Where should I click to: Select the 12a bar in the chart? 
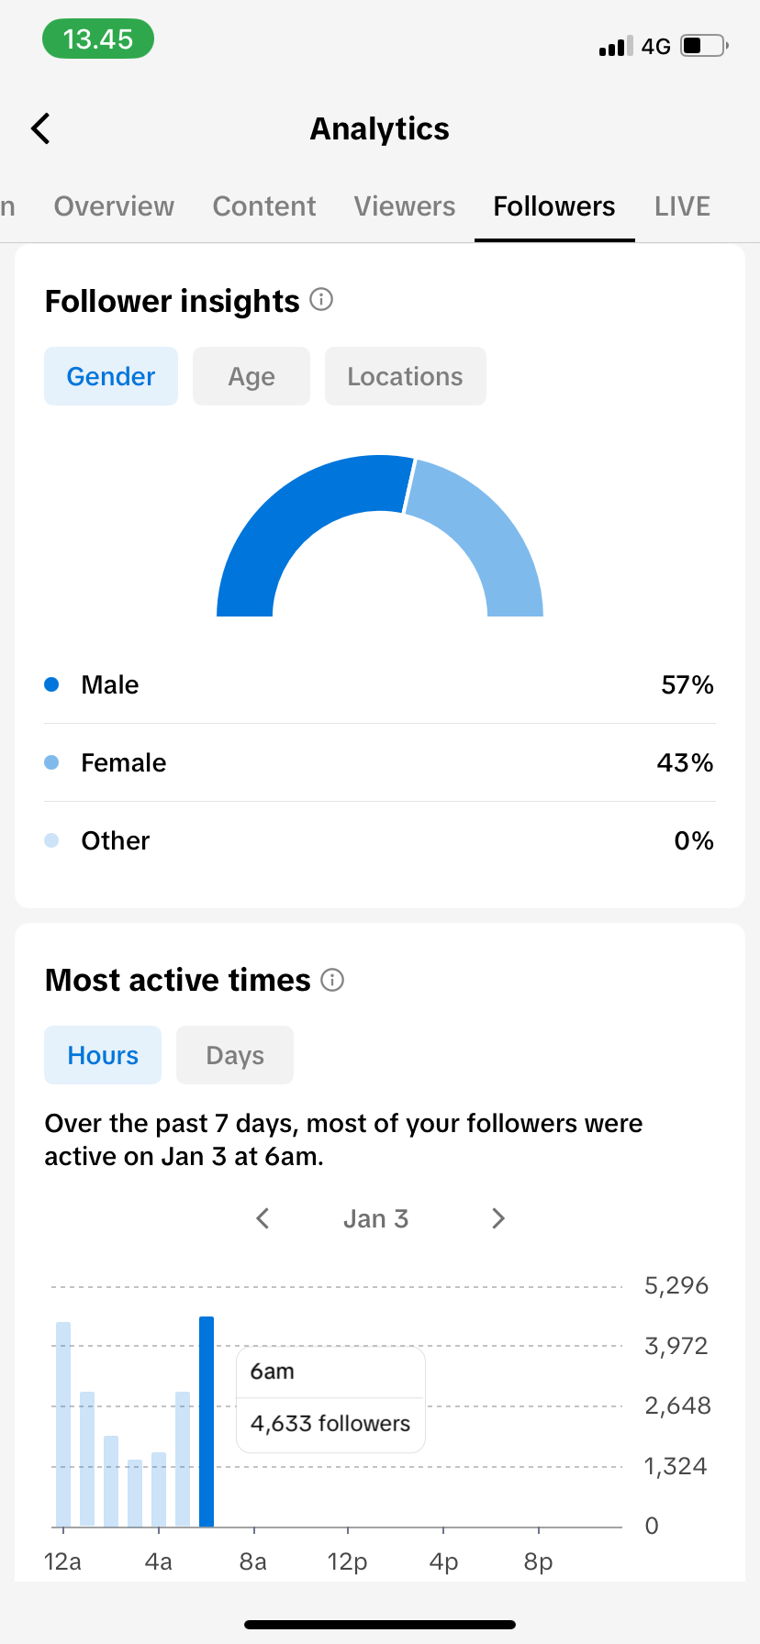63,1422
